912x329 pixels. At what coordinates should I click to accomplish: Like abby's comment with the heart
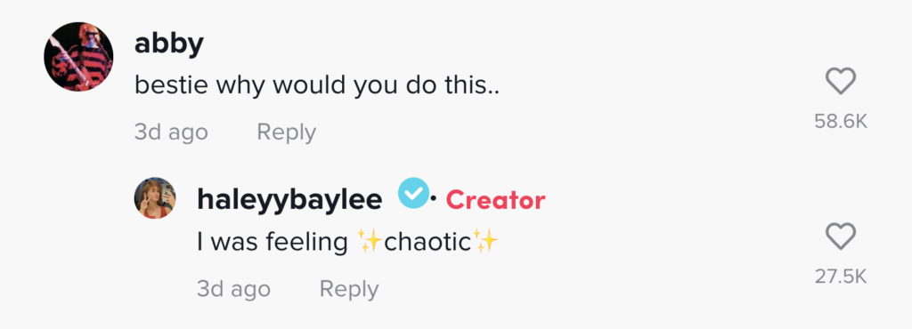click(x=841, y=81)
